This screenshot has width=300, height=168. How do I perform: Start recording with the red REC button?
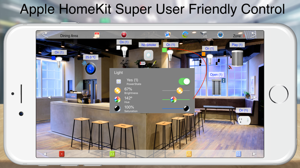click(x=124, y=35)
